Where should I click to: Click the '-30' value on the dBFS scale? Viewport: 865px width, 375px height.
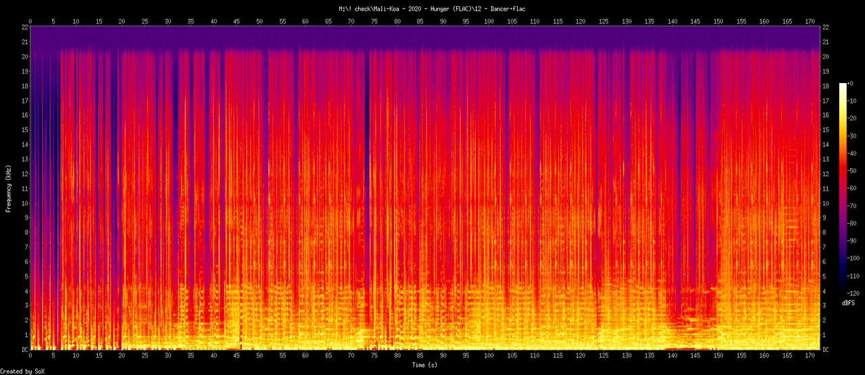(852, 136)
